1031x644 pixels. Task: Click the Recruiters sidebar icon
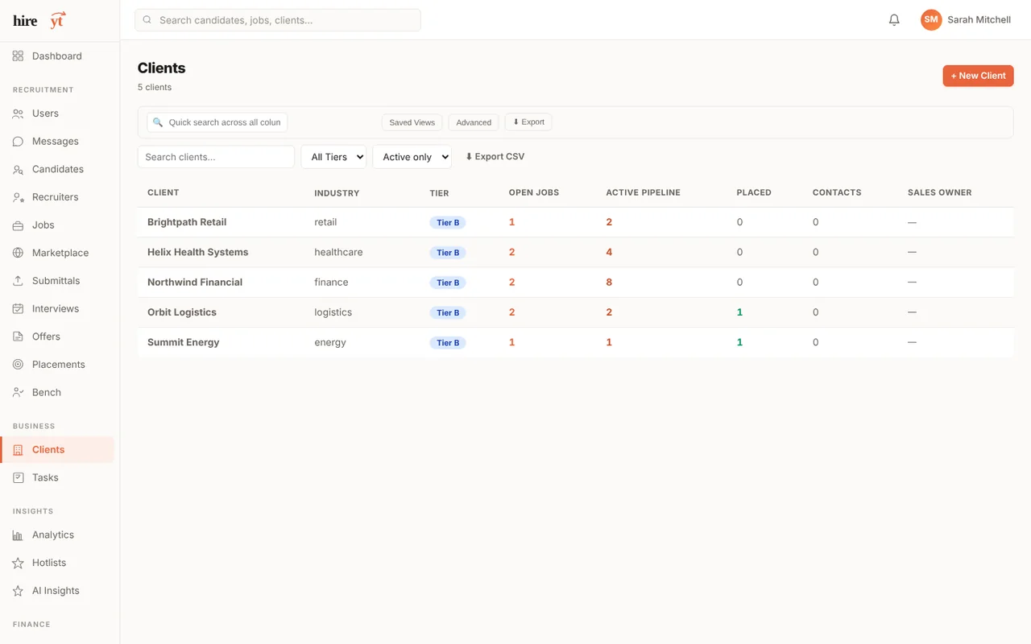tap(18, 197)
